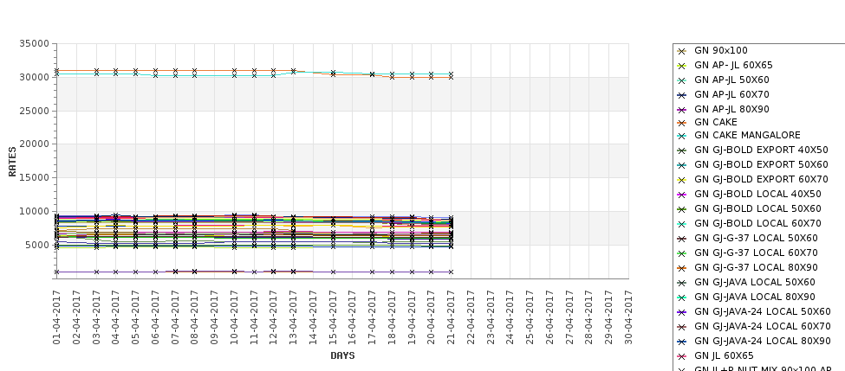Image resolution: width=845 pixels, height=371 pixels.
Task: Click the 15000 y-axis tick label
Action: (x=35, y=177)
